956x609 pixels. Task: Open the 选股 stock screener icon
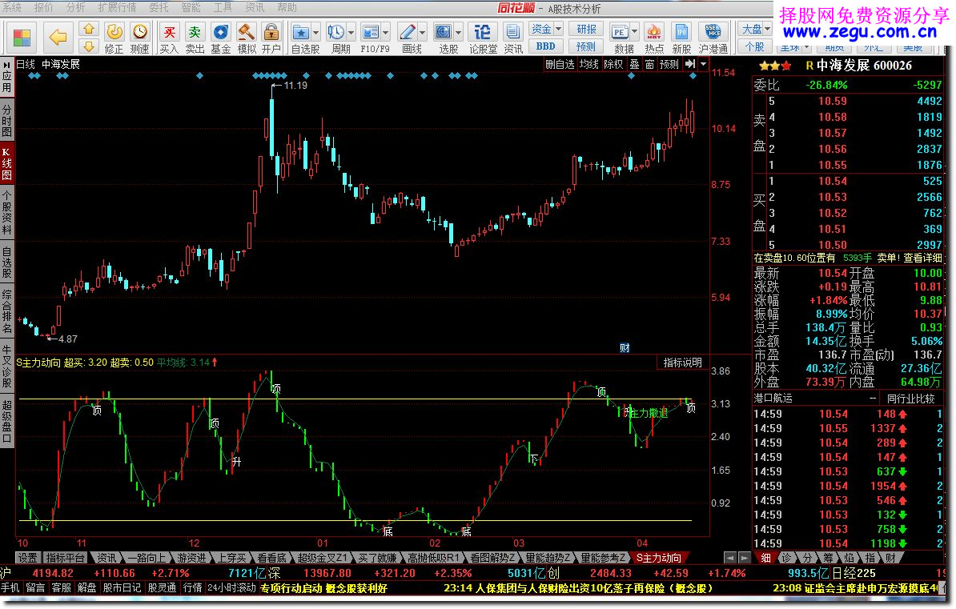coord(444,32)
